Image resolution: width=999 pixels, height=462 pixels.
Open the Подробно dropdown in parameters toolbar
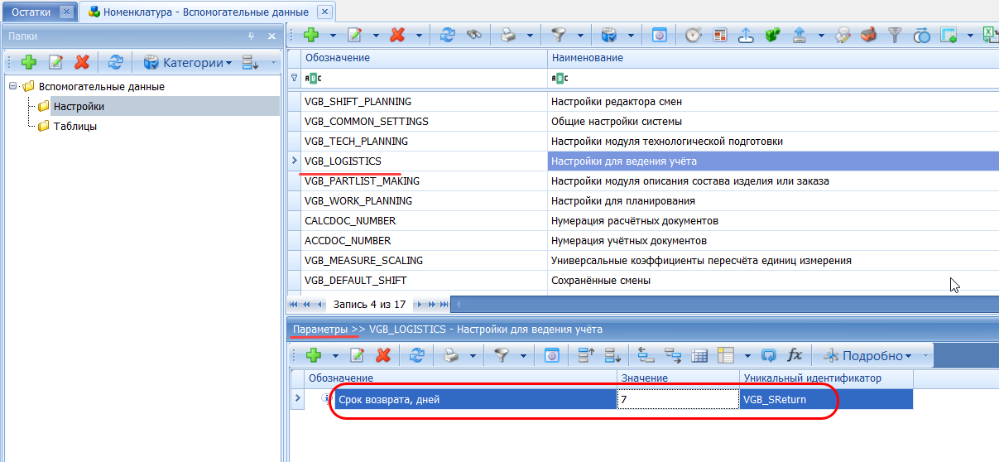click(x=871, y=355)
